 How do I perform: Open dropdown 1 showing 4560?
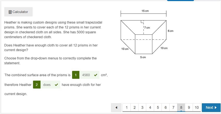point(89,75)
